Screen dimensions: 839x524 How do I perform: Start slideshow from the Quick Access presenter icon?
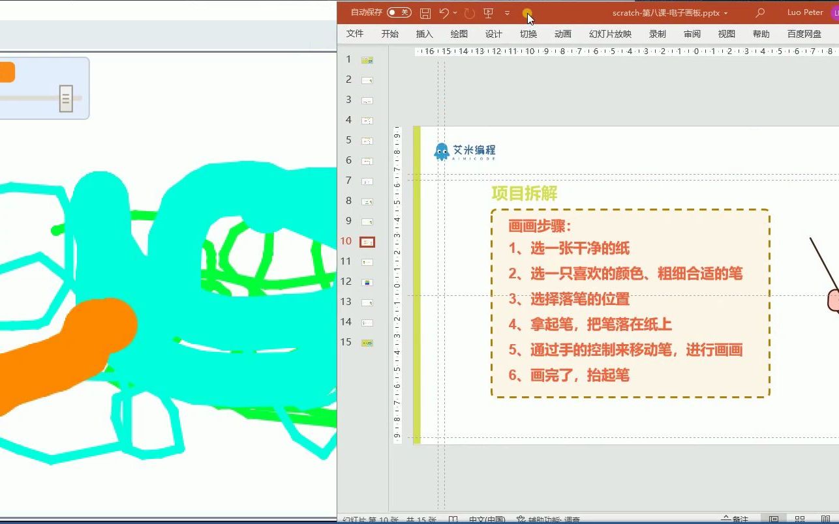(488, 12)
